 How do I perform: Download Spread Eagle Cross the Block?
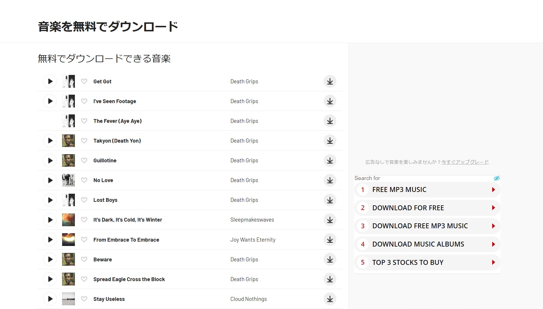coord(330,279)
